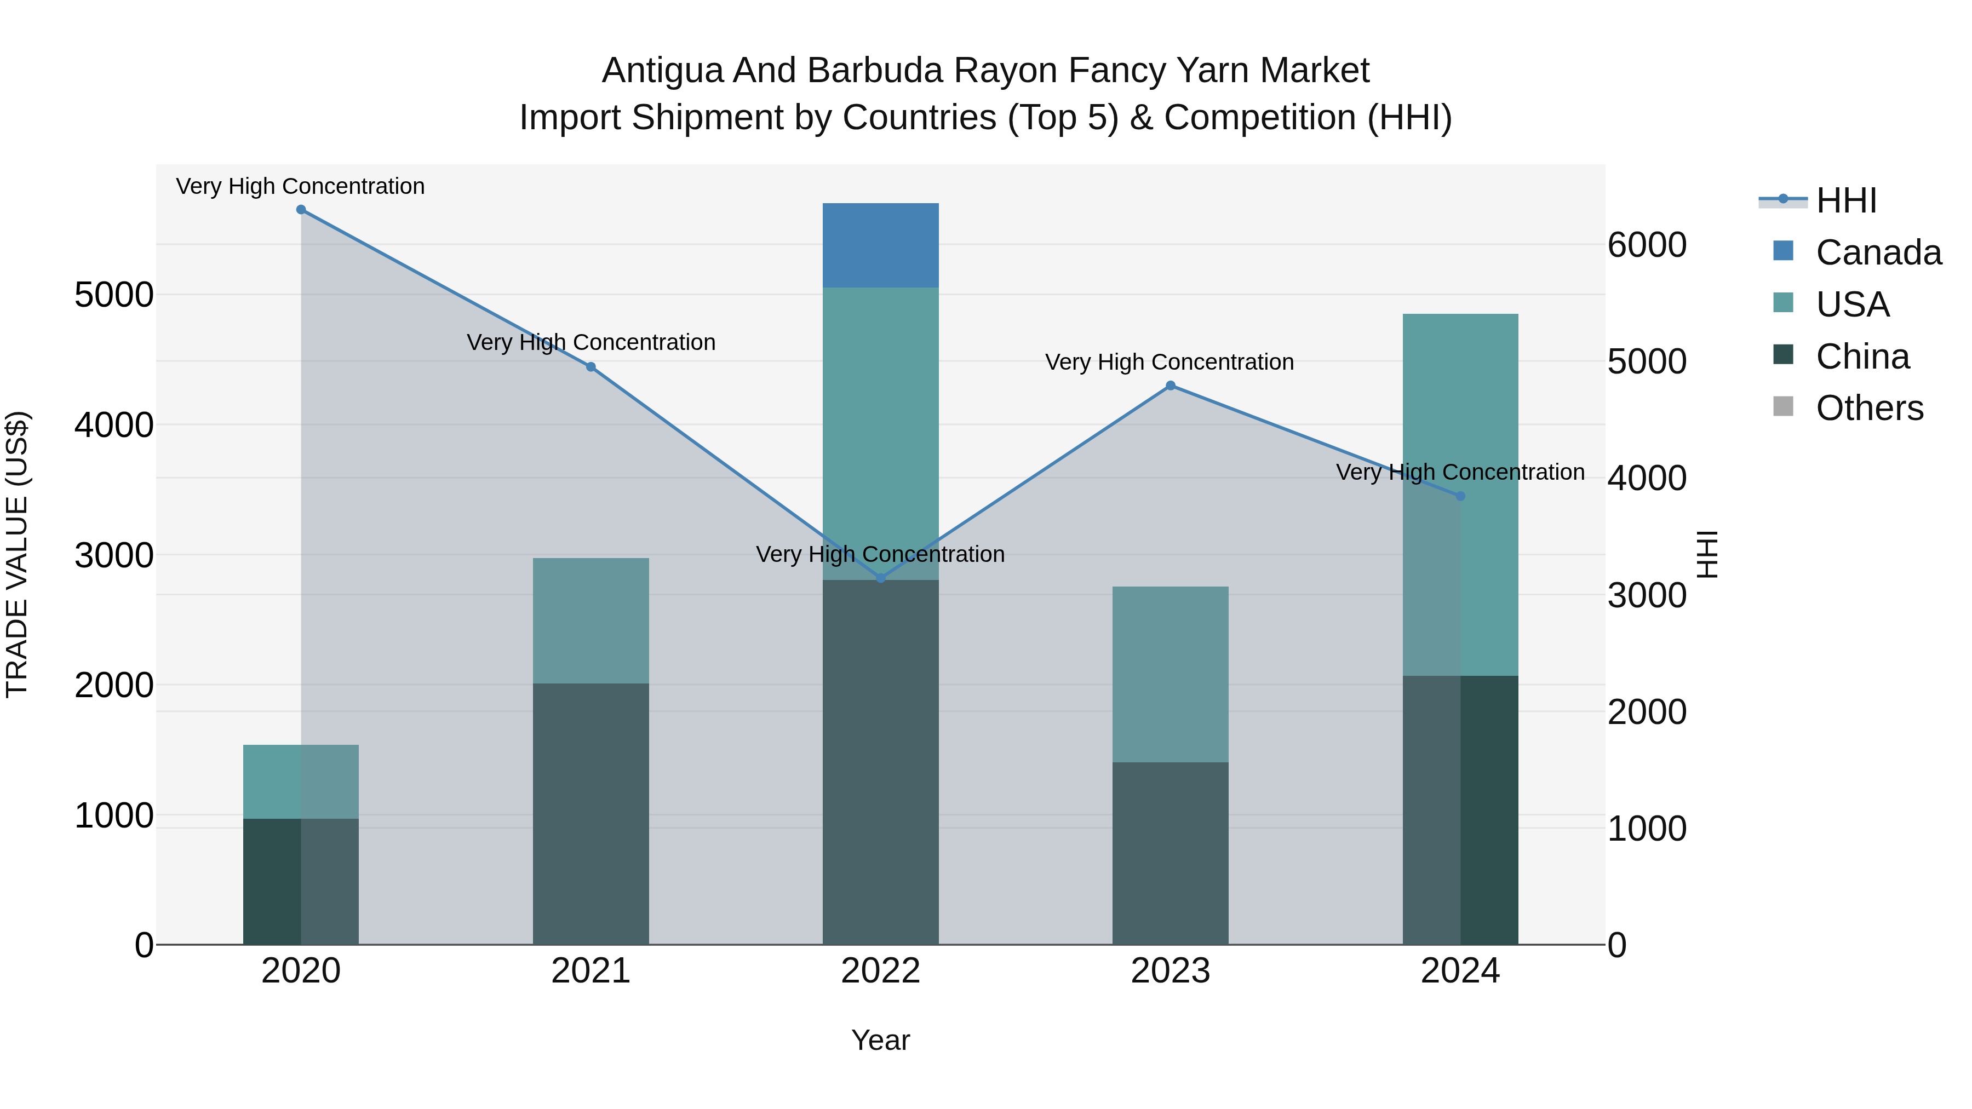Toggle the China legend entry
Viewport: 1972px width, 1109px height.
[1841, 356]
